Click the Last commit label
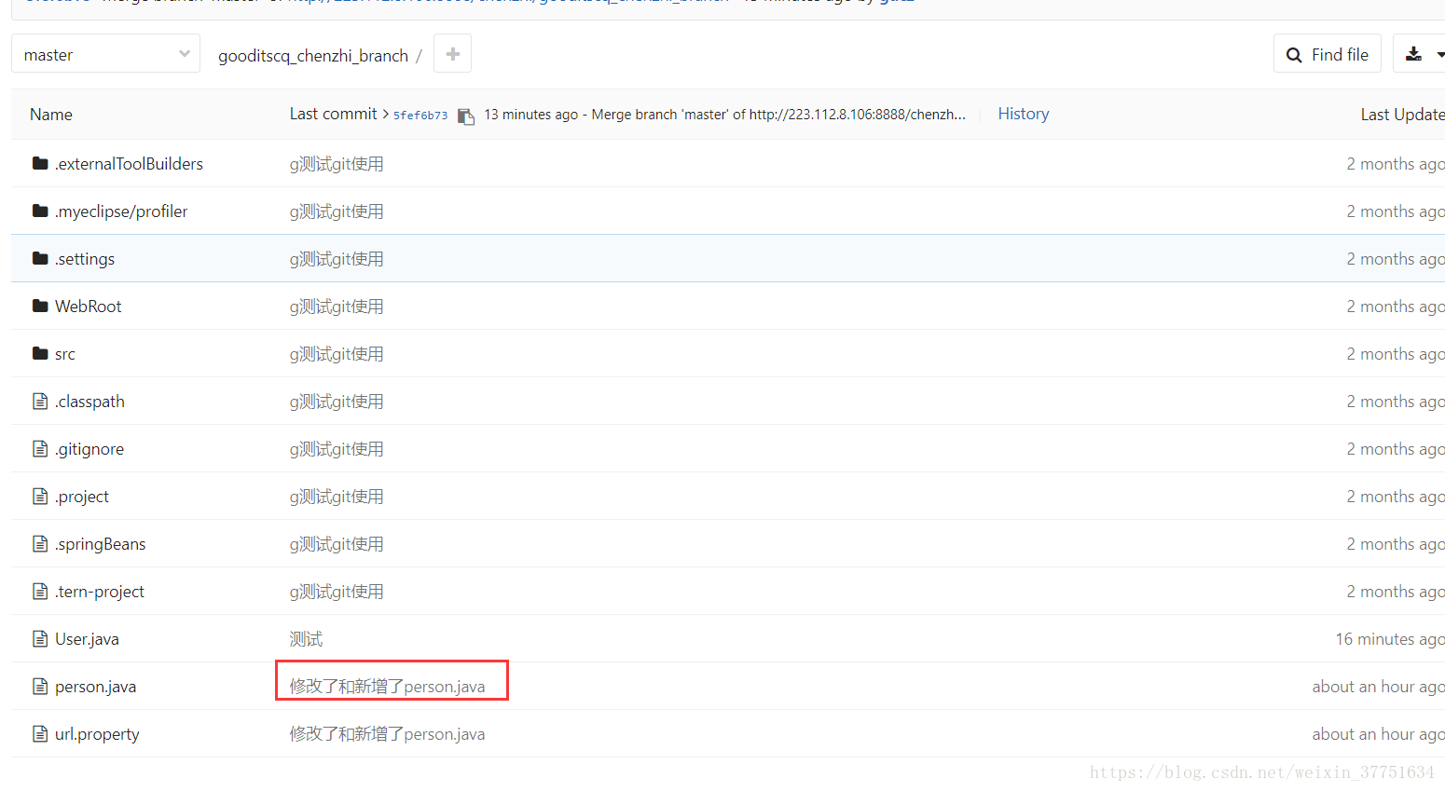The image size is (1445, 791). click(x=334, y=114)
